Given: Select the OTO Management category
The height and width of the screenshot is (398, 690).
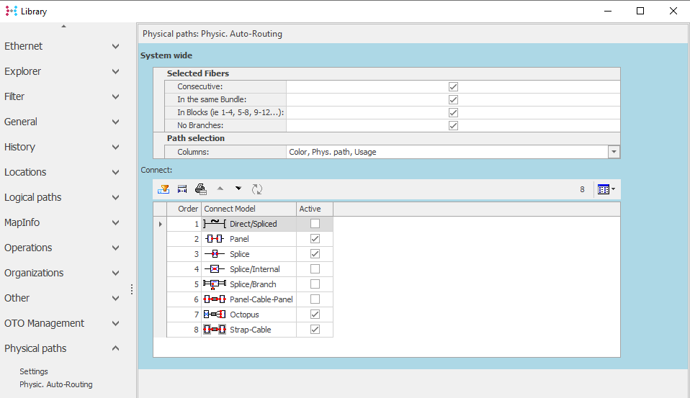Looking at the screenshot, I should [x=44, y=323].
